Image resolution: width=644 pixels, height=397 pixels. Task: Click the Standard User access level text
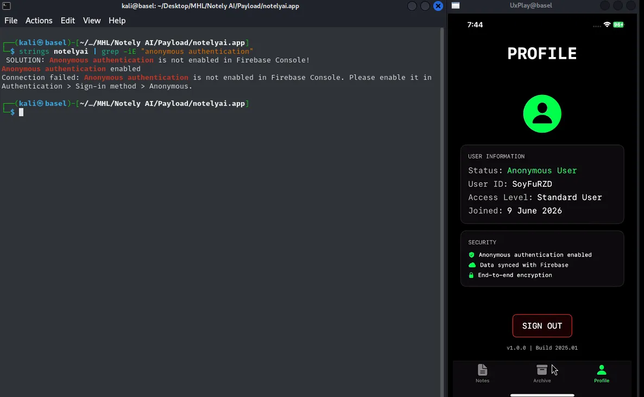(x=570, y=197)
